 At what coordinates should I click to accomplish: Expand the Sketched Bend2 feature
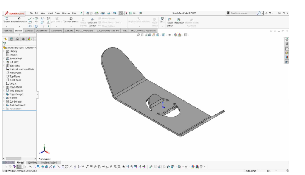click(x=4, y=105)
